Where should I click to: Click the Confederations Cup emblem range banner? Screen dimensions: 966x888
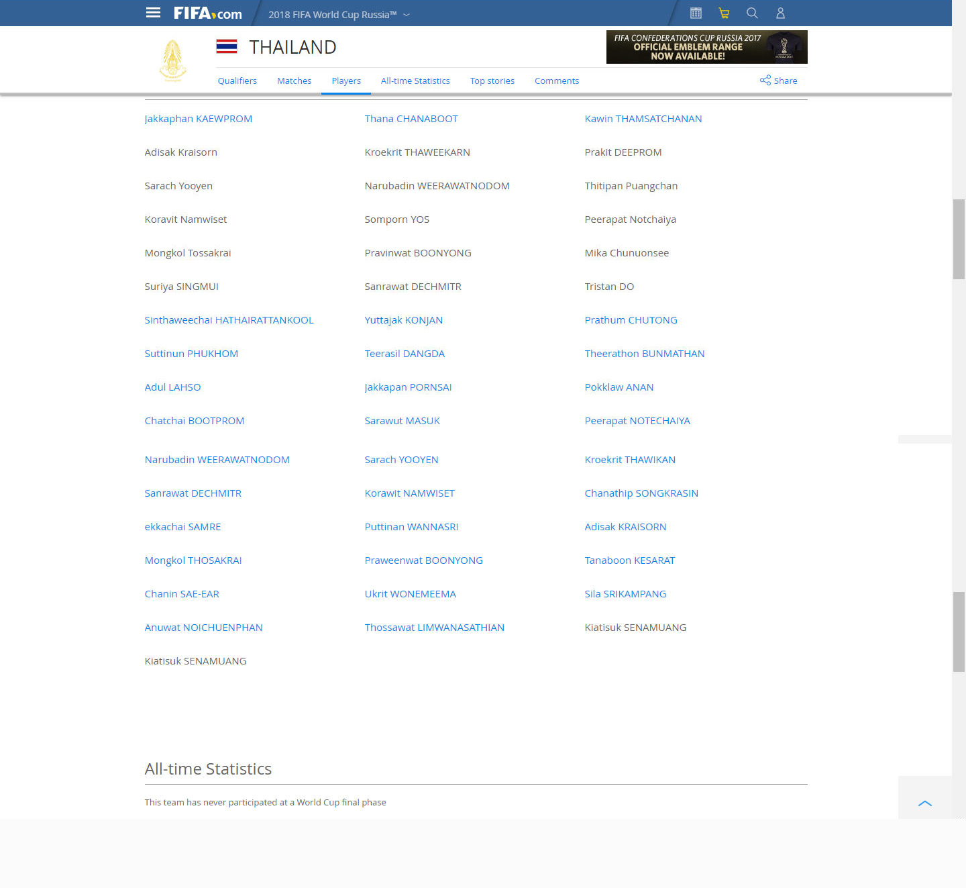707,47
